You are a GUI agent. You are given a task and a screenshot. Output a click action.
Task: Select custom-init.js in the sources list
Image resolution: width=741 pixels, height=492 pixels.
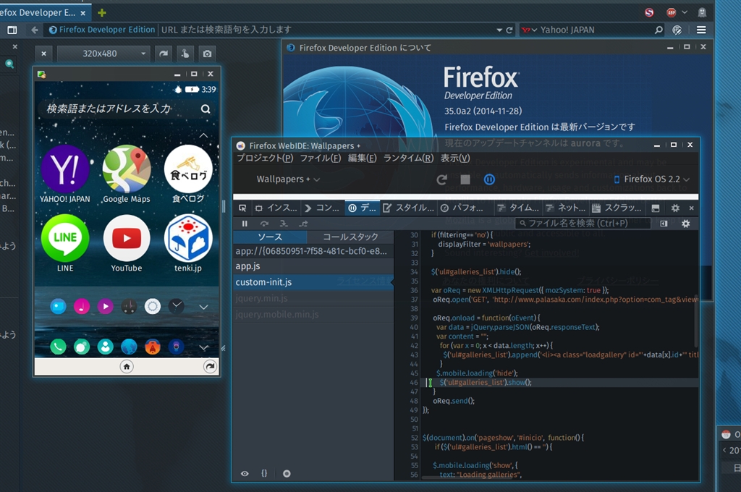coord(263,282)
